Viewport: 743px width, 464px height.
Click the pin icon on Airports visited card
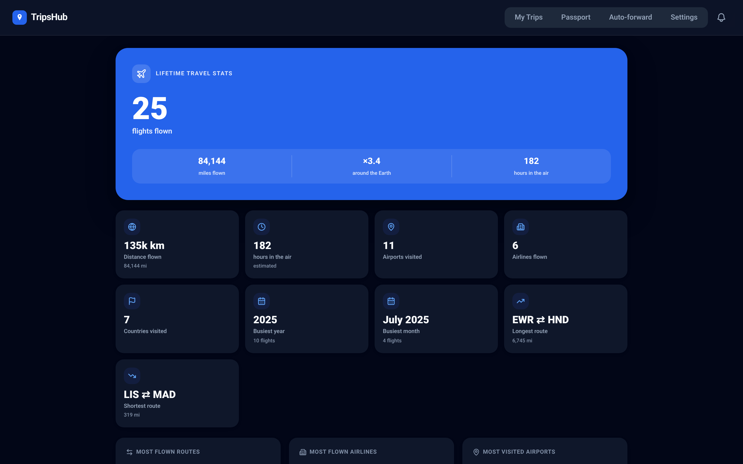pos(391,227)
